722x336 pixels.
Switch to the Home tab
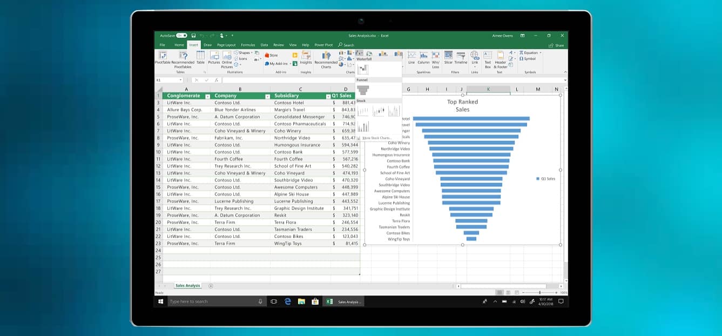179,45
